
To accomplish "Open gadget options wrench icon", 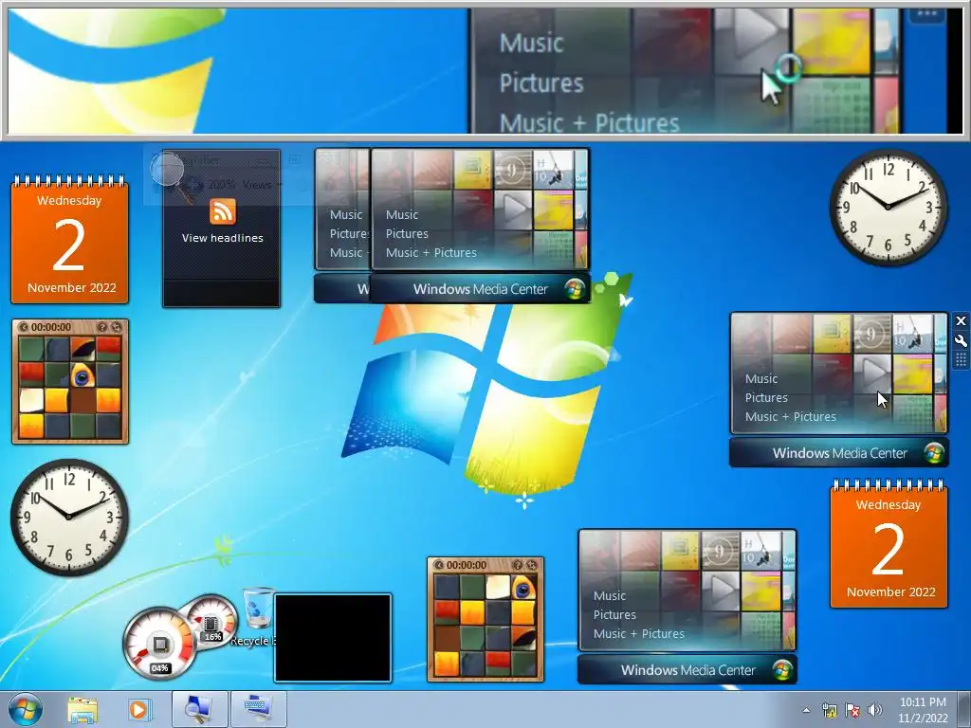I will click(961, 340).
